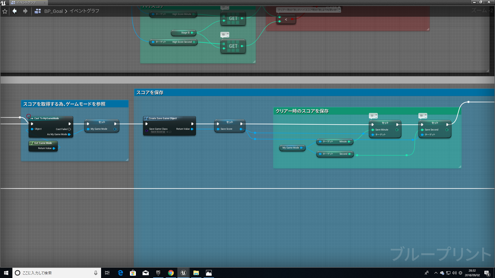This screenshot has height=278, width=495.
Task: Select the セット My Game Mode node header
Action: pyautogui.click(x=102, y=122)
